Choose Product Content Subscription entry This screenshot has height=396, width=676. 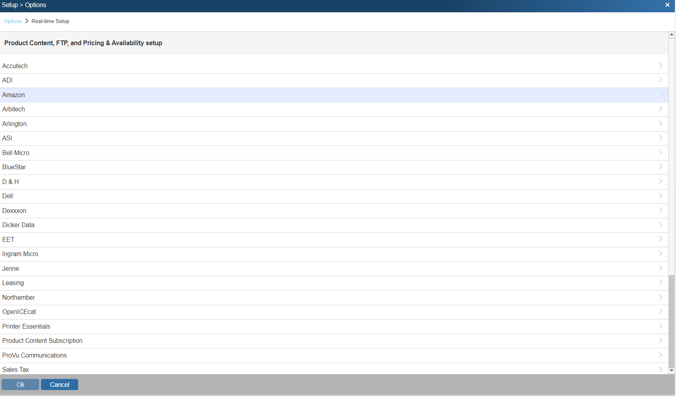click(42, 341)
